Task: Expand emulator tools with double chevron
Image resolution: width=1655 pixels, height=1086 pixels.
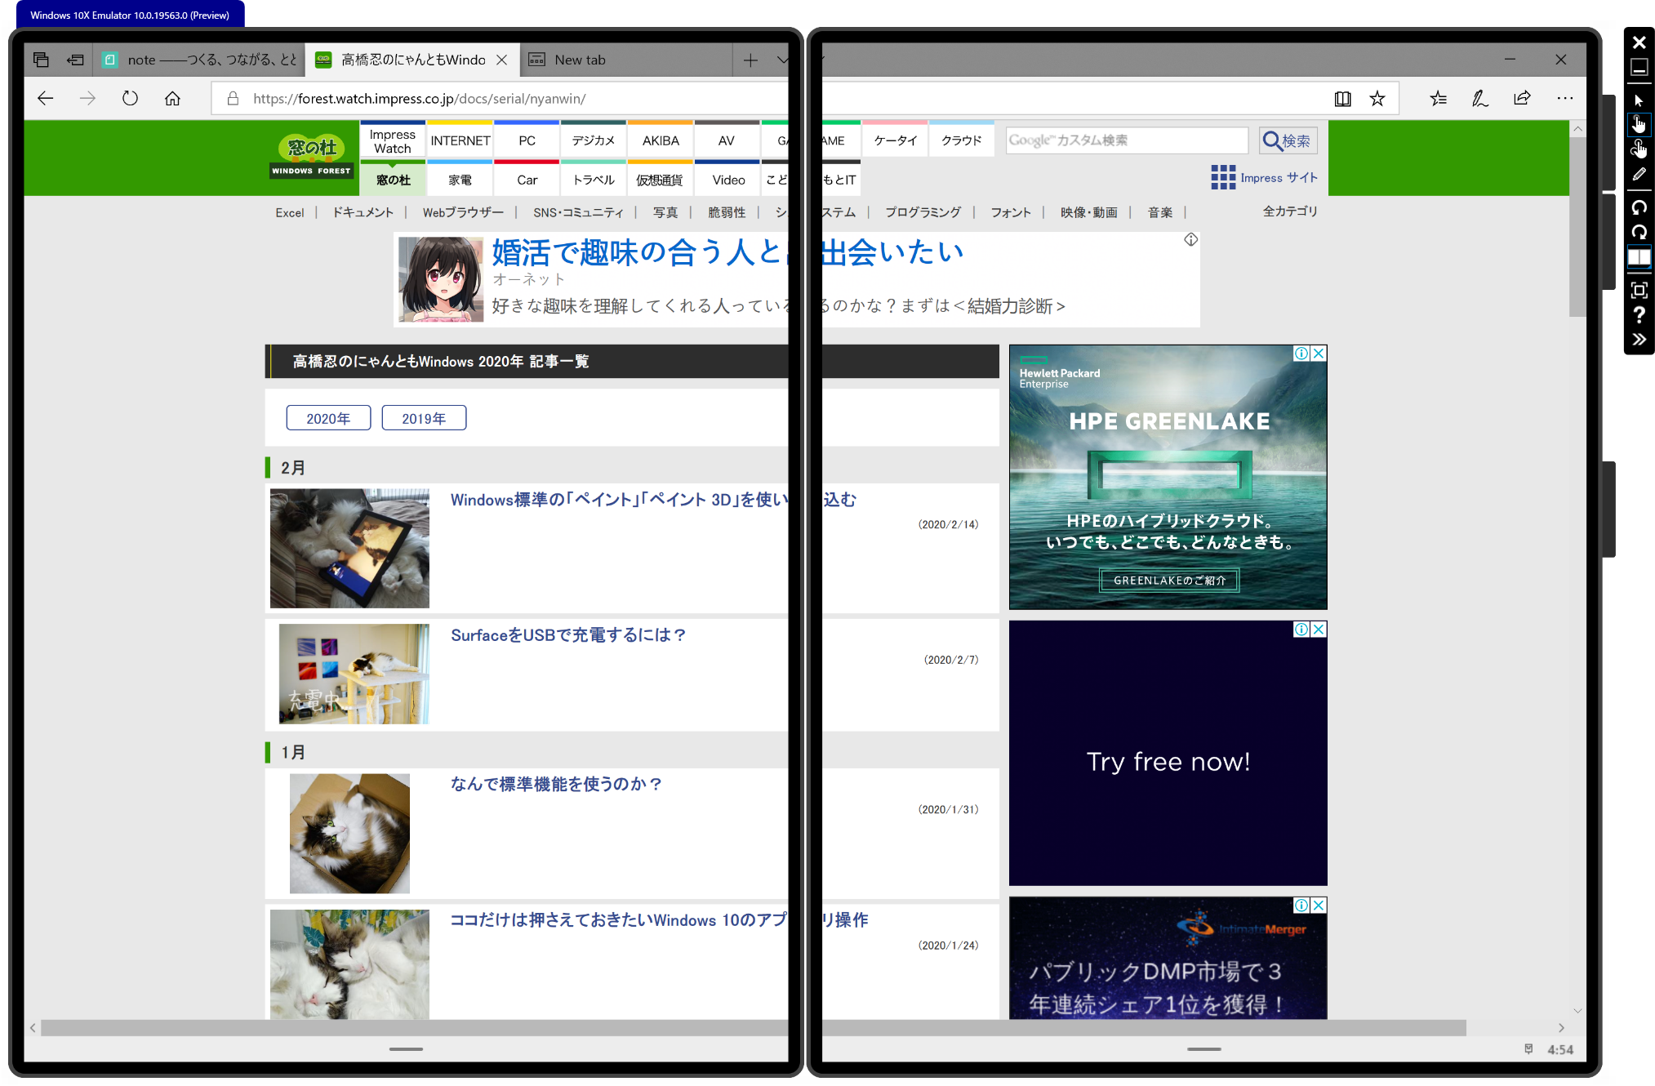Action: [x=1639, y=340]
